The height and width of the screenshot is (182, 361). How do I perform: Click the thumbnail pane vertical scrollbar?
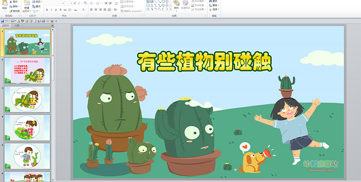53,105
